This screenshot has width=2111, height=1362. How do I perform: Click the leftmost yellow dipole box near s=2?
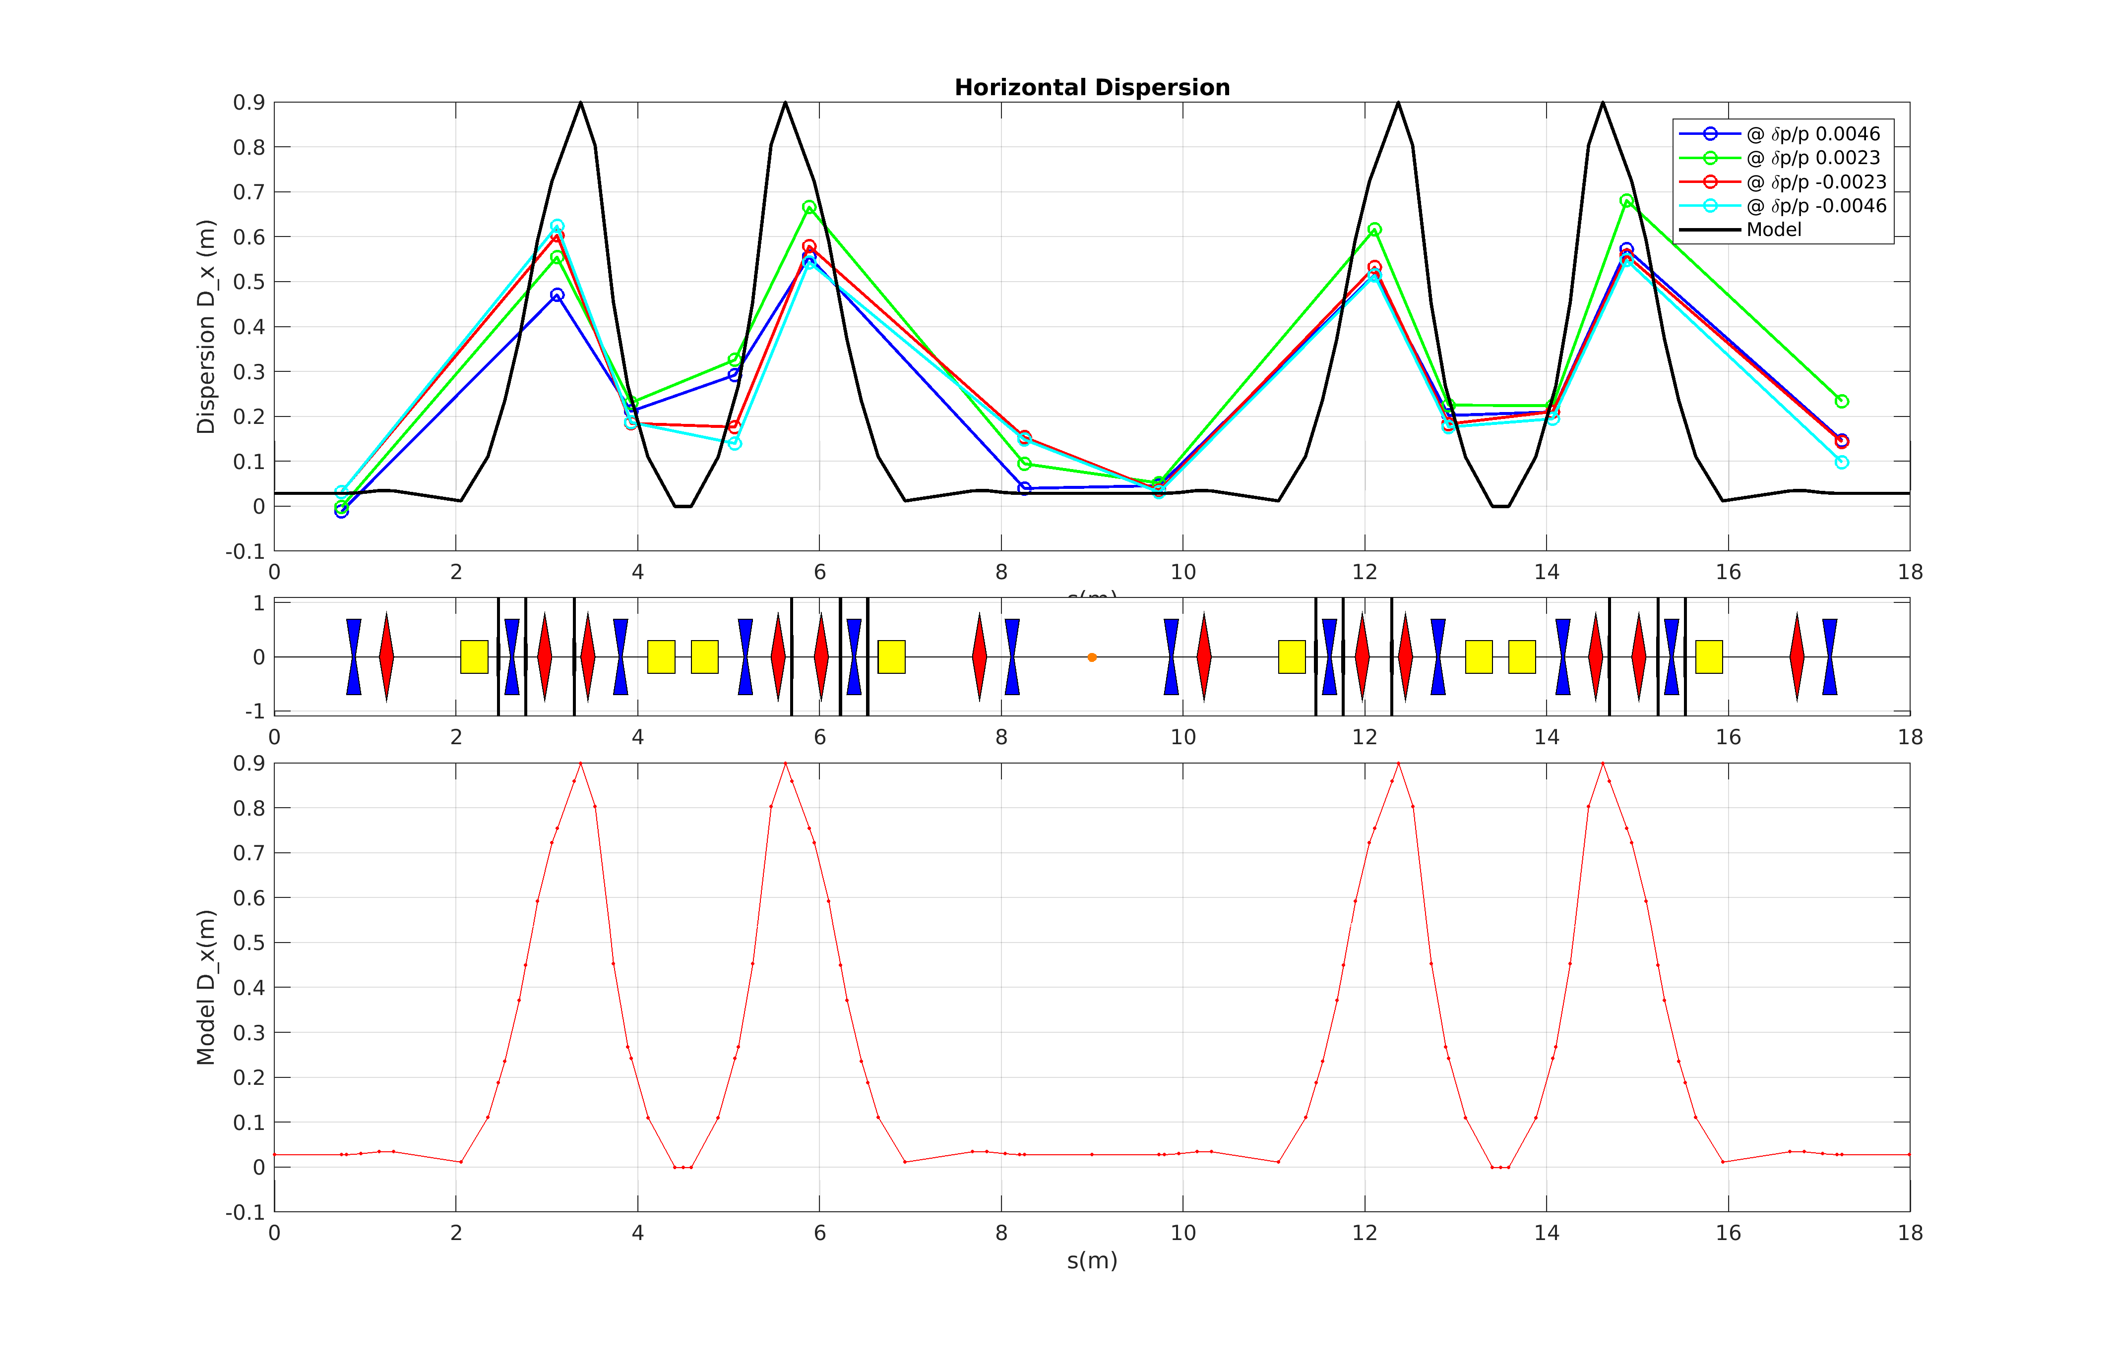point(474,656)
